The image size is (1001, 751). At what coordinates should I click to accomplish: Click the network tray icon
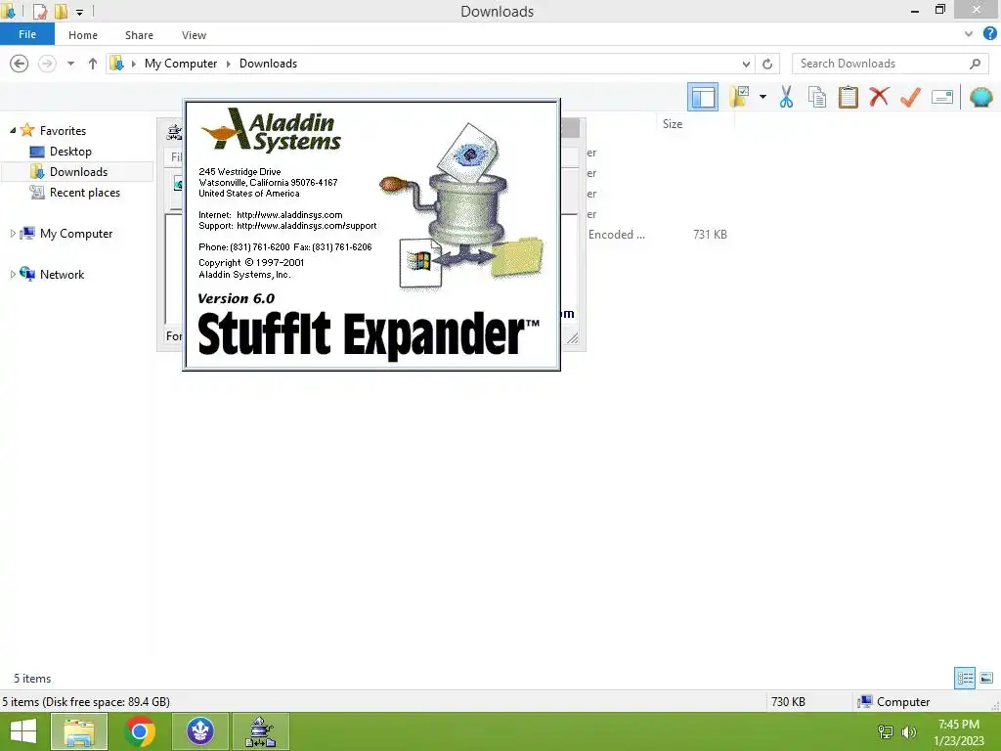click(886, 731)
